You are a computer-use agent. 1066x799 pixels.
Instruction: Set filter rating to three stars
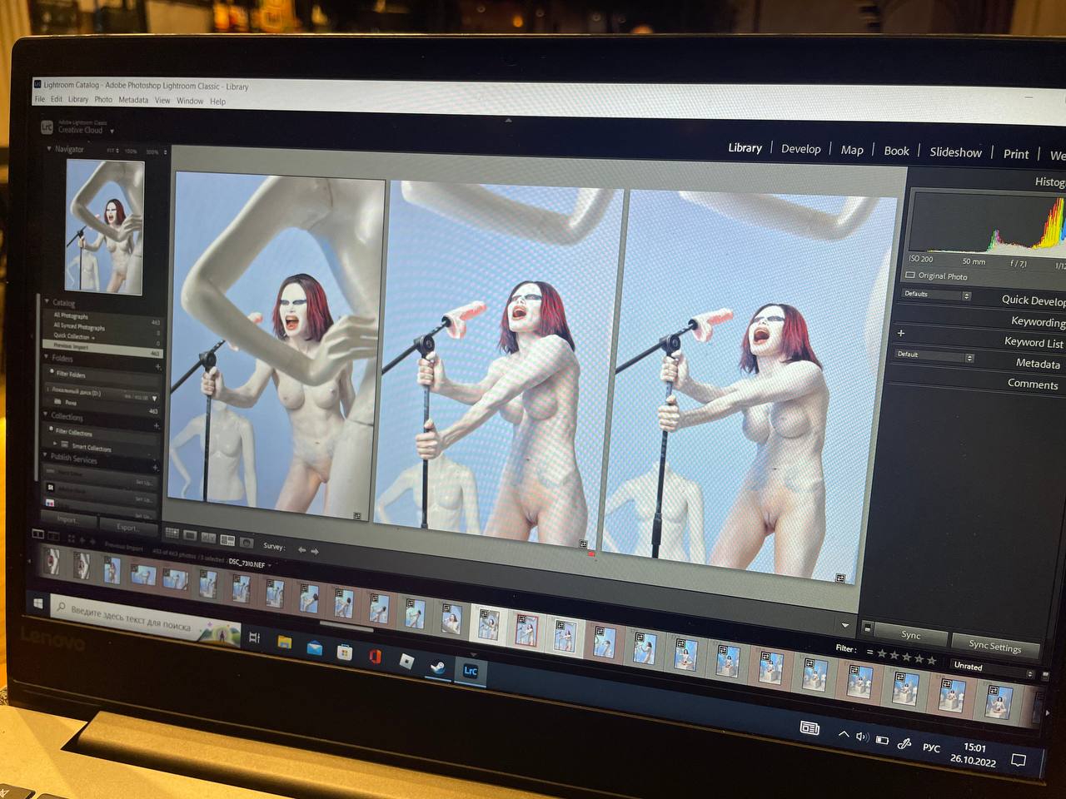(907, 657)
